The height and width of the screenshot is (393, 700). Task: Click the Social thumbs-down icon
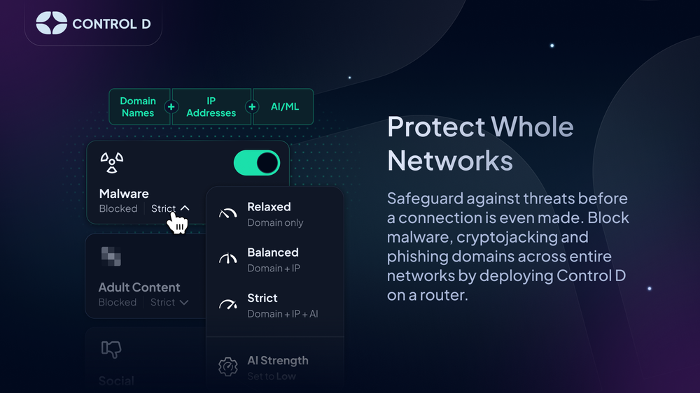point(111,350)
